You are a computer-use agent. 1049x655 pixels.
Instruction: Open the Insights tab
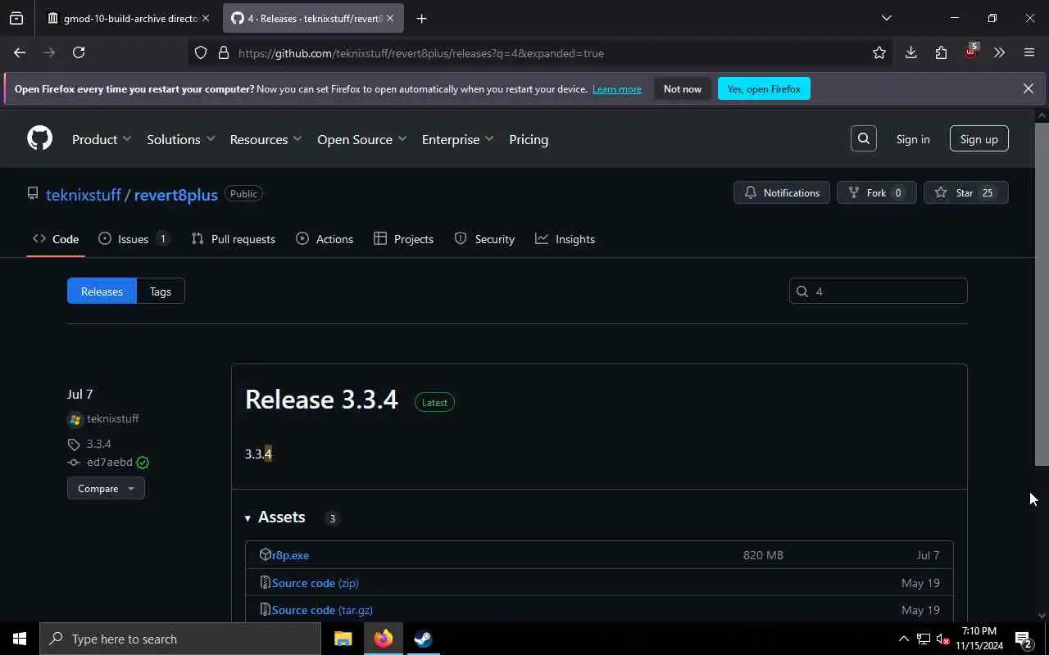click(x=565, y=239)
